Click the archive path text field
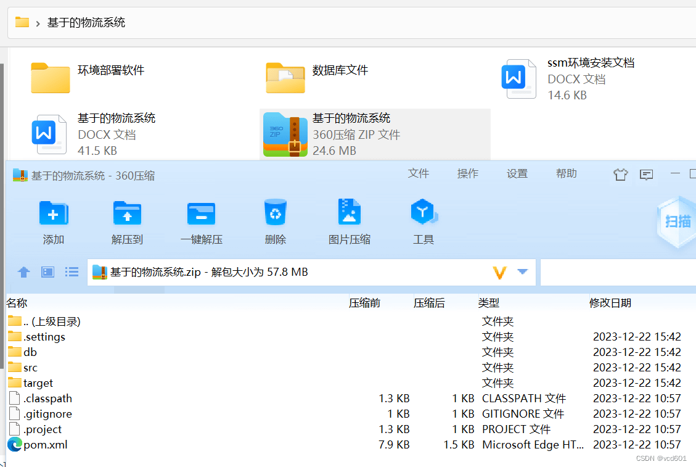The height and width of the screenshot is (467, 696). (311, 272)
